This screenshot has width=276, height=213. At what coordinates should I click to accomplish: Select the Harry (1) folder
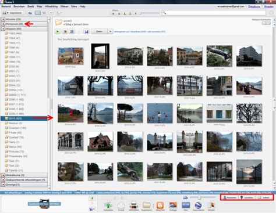pyautogui.click(x=12, y=142)
